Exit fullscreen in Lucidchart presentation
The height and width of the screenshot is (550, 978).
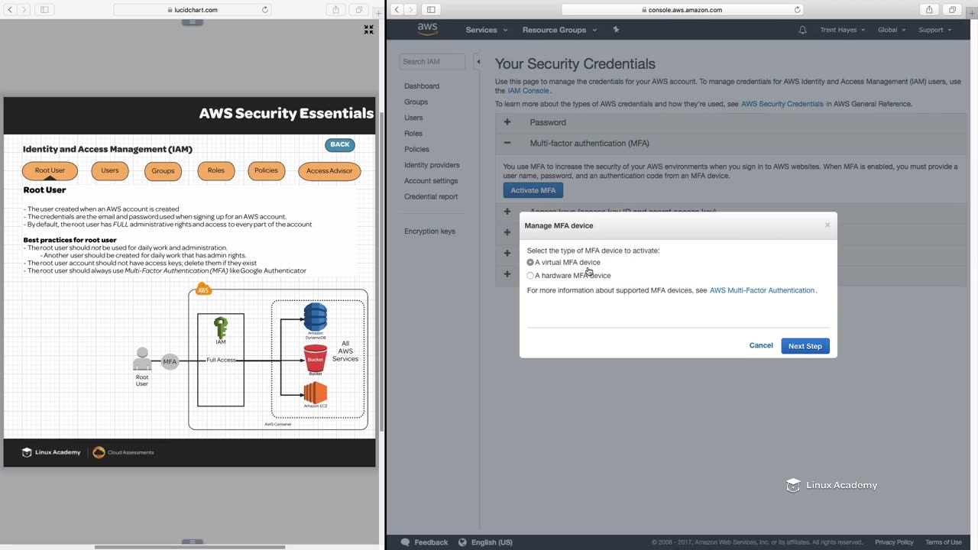point(368,30)
